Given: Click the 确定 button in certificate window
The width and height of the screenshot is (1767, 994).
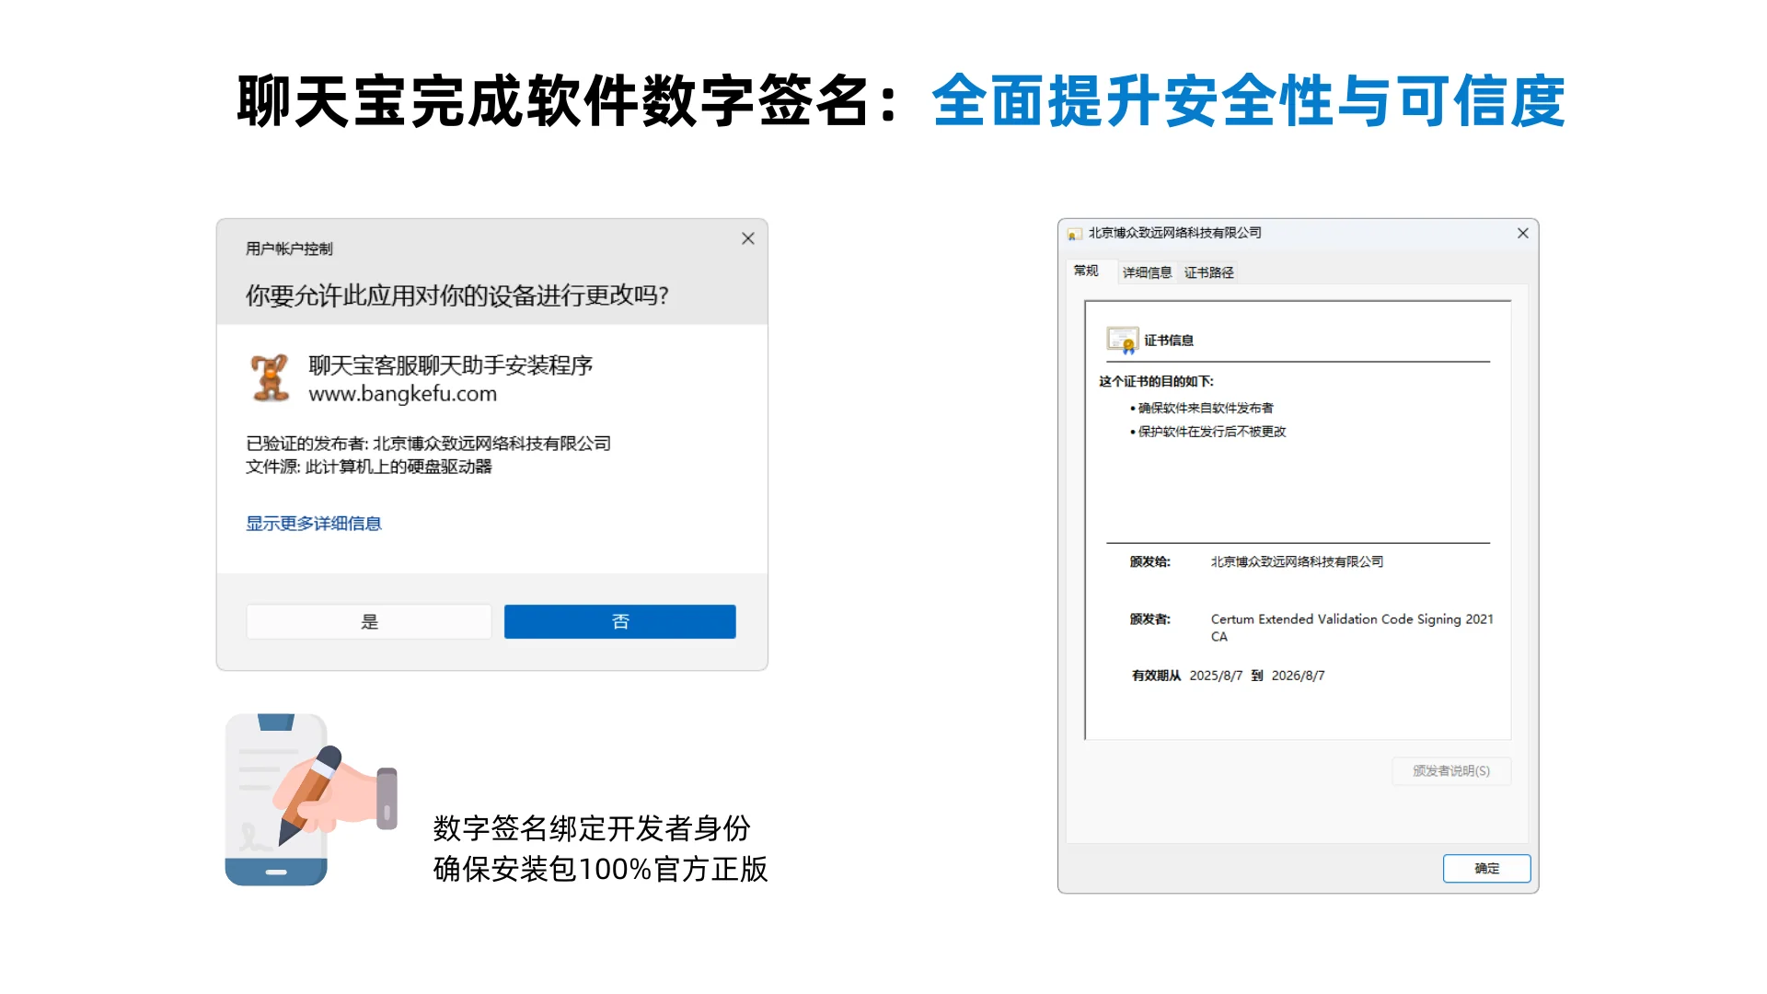Looking at the screenshot, I should click(1486, 868).
